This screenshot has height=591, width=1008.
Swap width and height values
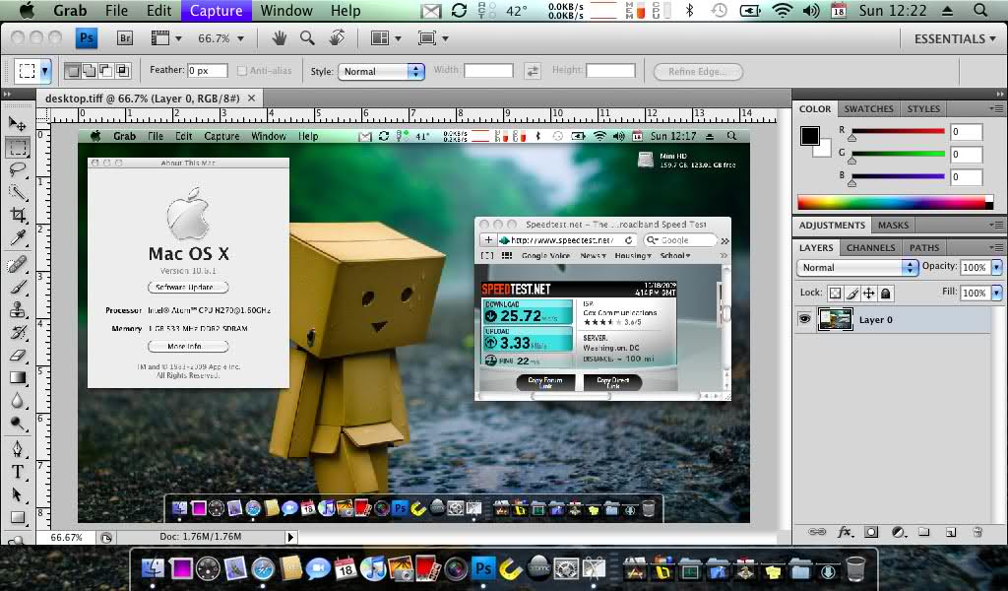pyautogui.click(x=533, y=71)
